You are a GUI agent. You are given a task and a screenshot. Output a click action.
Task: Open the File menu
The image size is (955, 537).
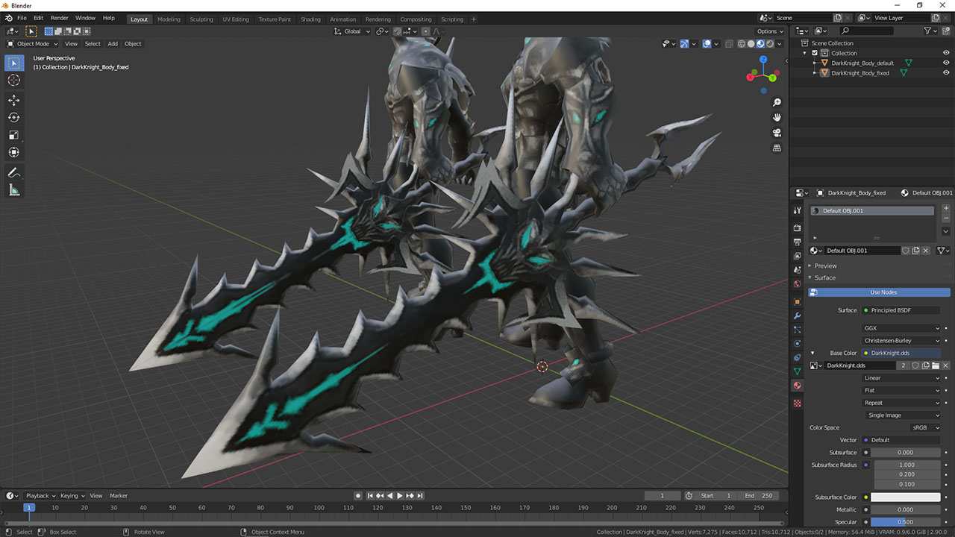click(x=22, y=18)
